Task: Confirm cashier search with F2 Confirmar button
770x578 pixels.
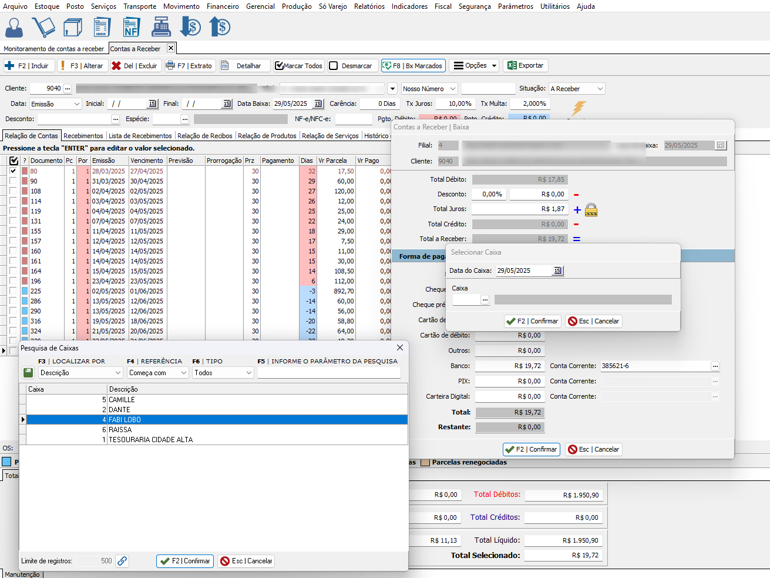Action: 184,561
